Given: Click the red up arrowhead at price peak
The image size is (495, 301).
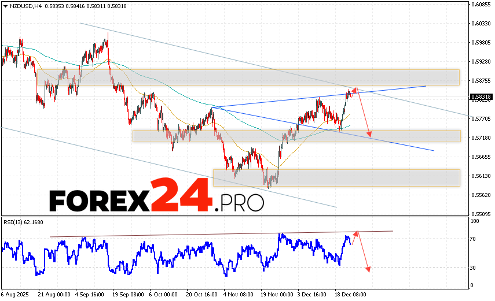Looking at the screenshot, I should point(355,88).
